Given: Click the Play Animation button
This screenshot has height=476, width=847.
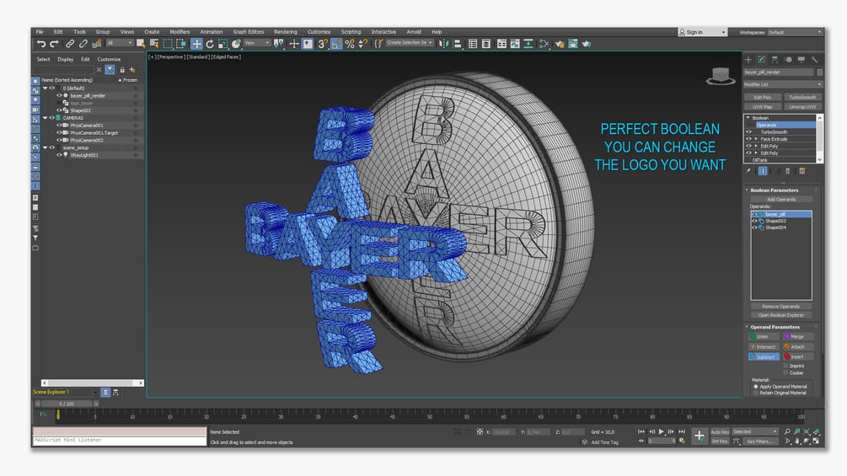Looking at the screenshot, I should 662,431.
